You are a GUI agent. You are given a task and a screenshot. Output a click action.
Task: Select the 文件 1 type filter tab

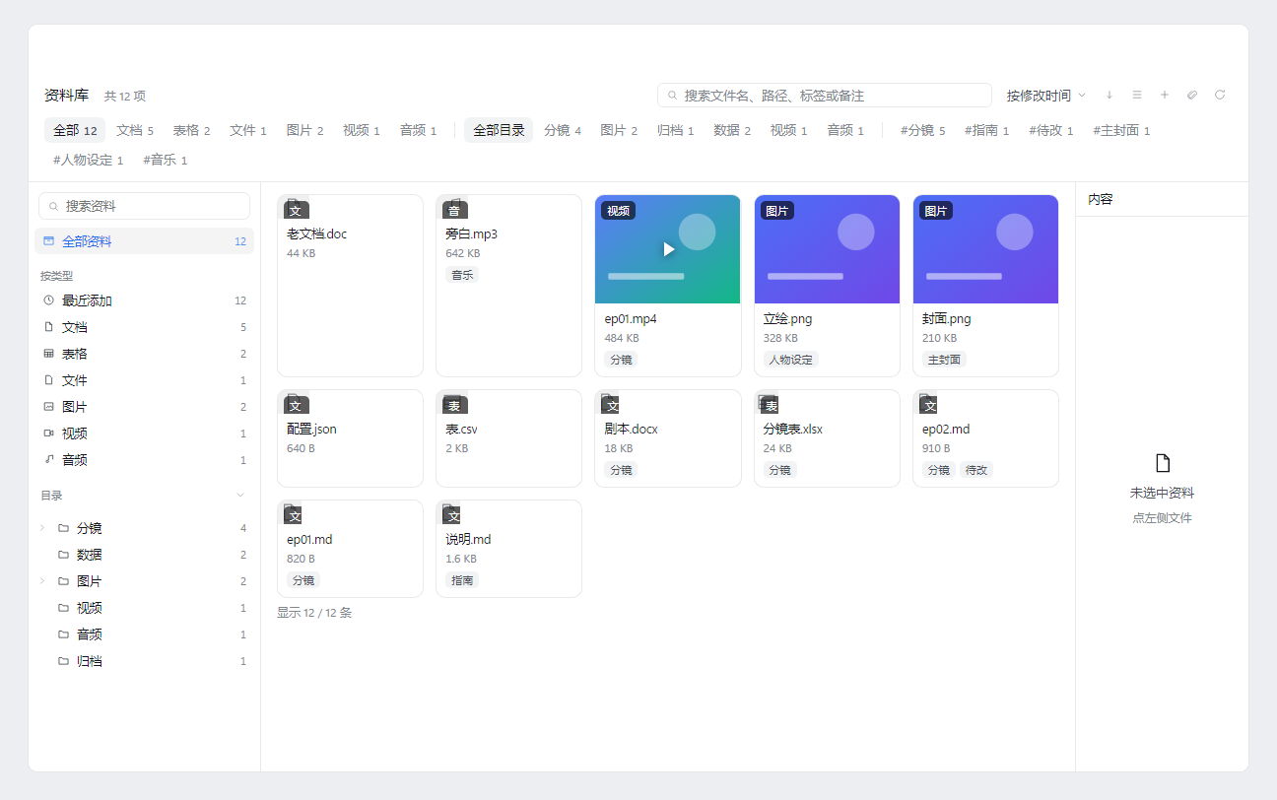248,130
